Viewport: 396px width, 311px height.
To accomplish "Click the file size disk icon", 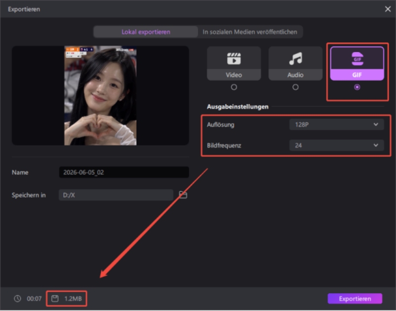I will (55, 299).
